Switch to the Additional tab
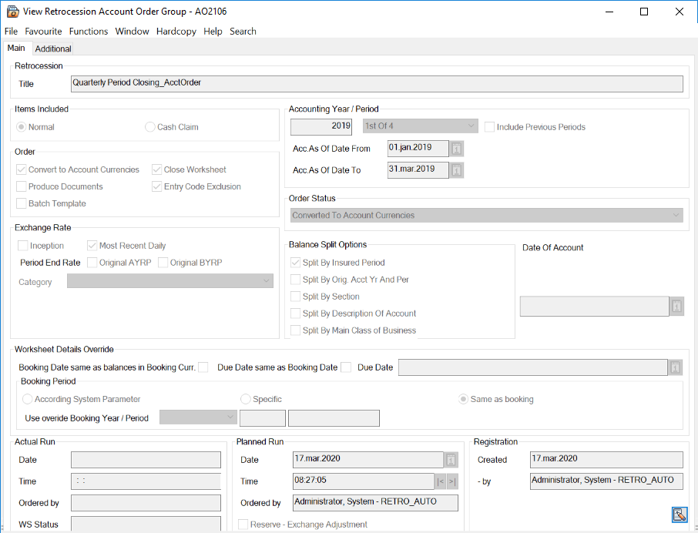The image size is (698, 533). tap(53, 49)
